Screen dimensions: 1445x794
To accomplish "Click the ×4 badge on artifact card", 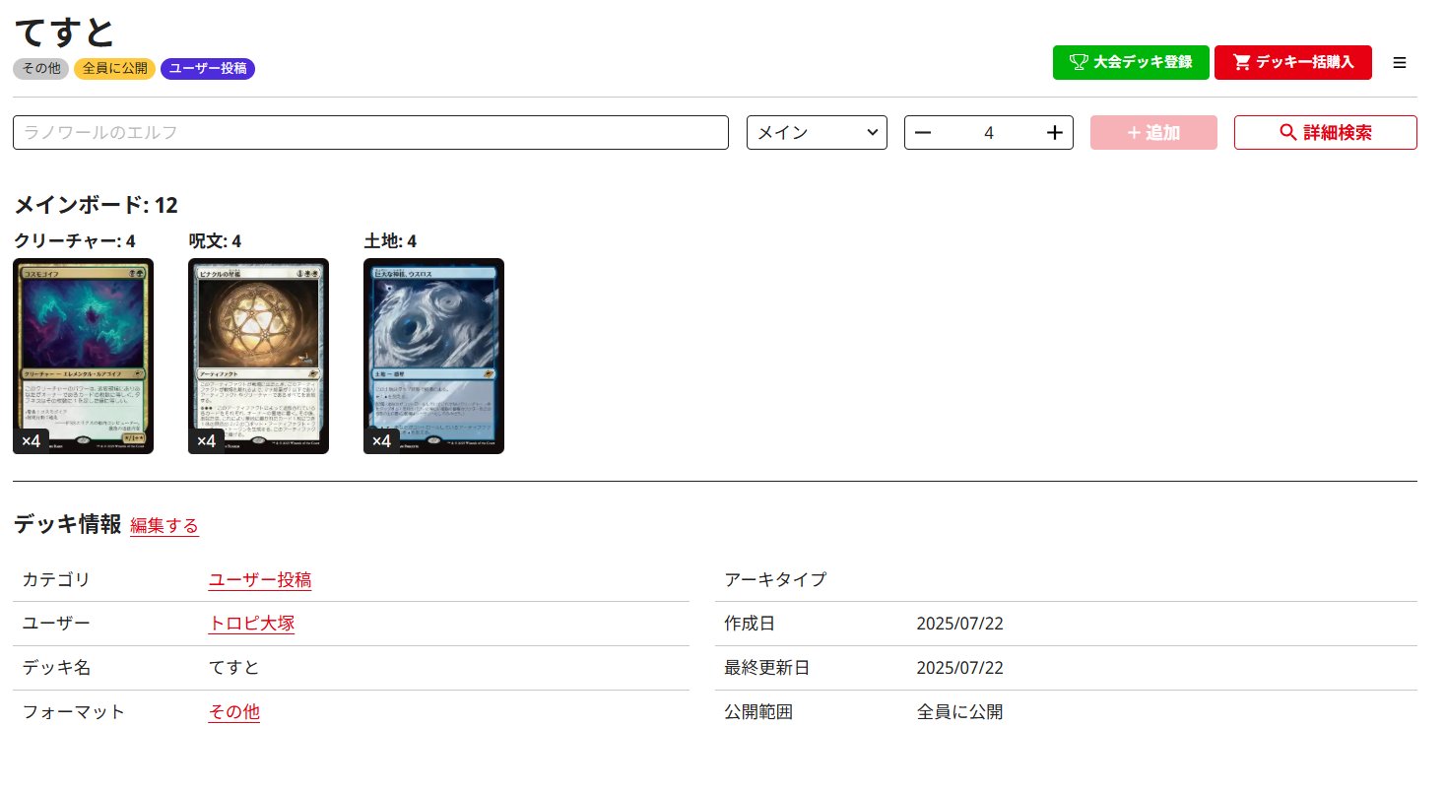I will tap(206, 441).
